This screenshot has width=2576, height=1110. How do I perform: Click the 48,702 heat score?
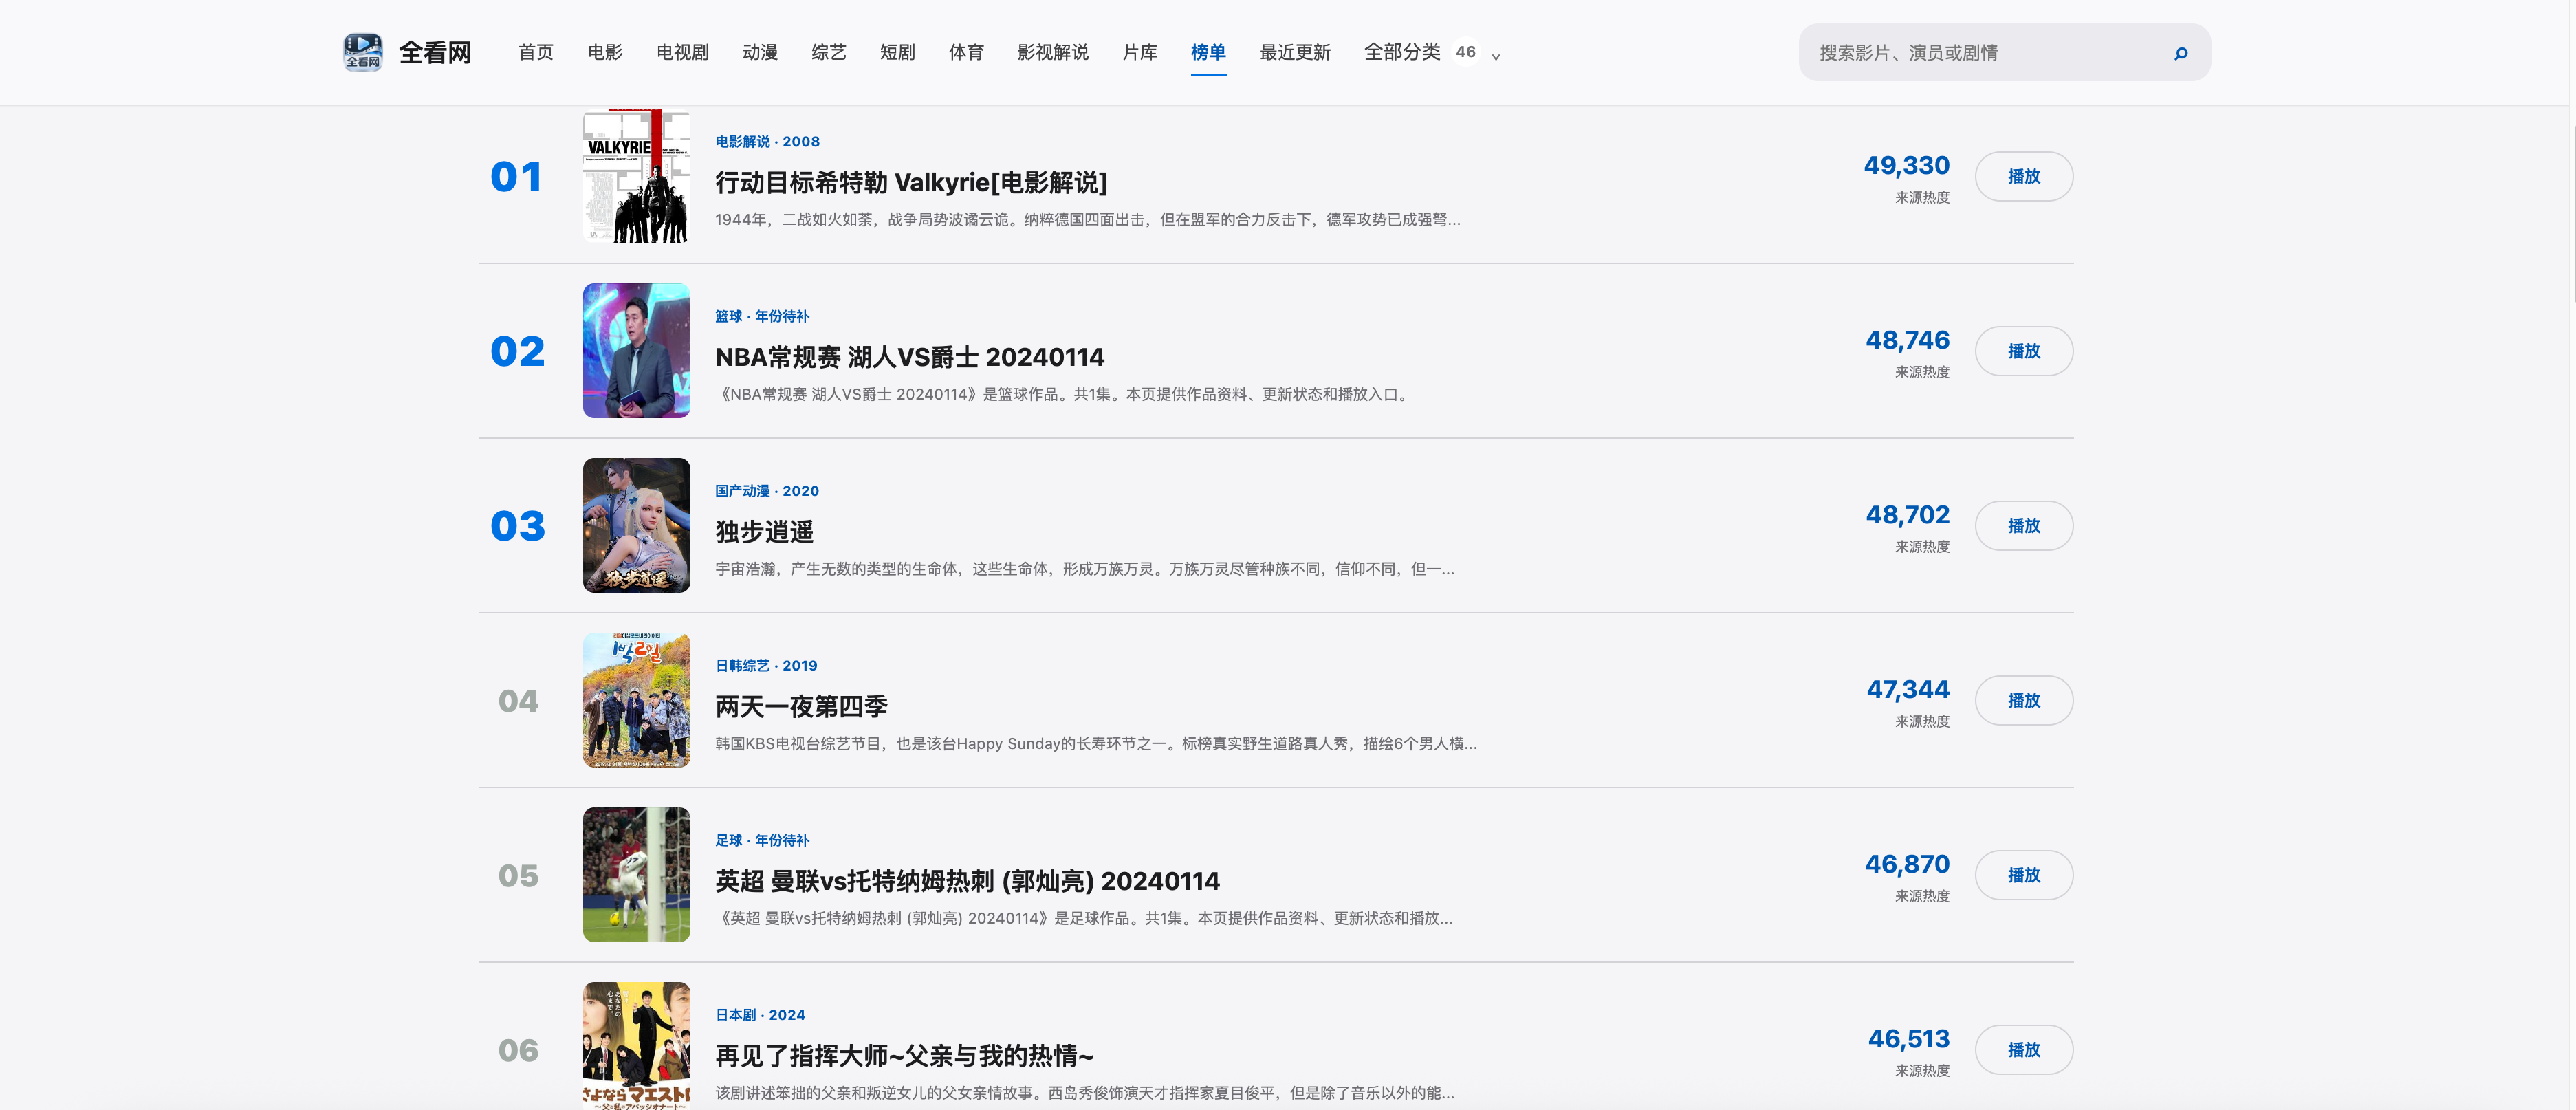(x=1908, y=515)
